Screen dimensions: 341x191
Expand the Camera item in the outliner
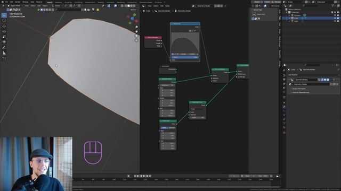(x=289, y=15)
